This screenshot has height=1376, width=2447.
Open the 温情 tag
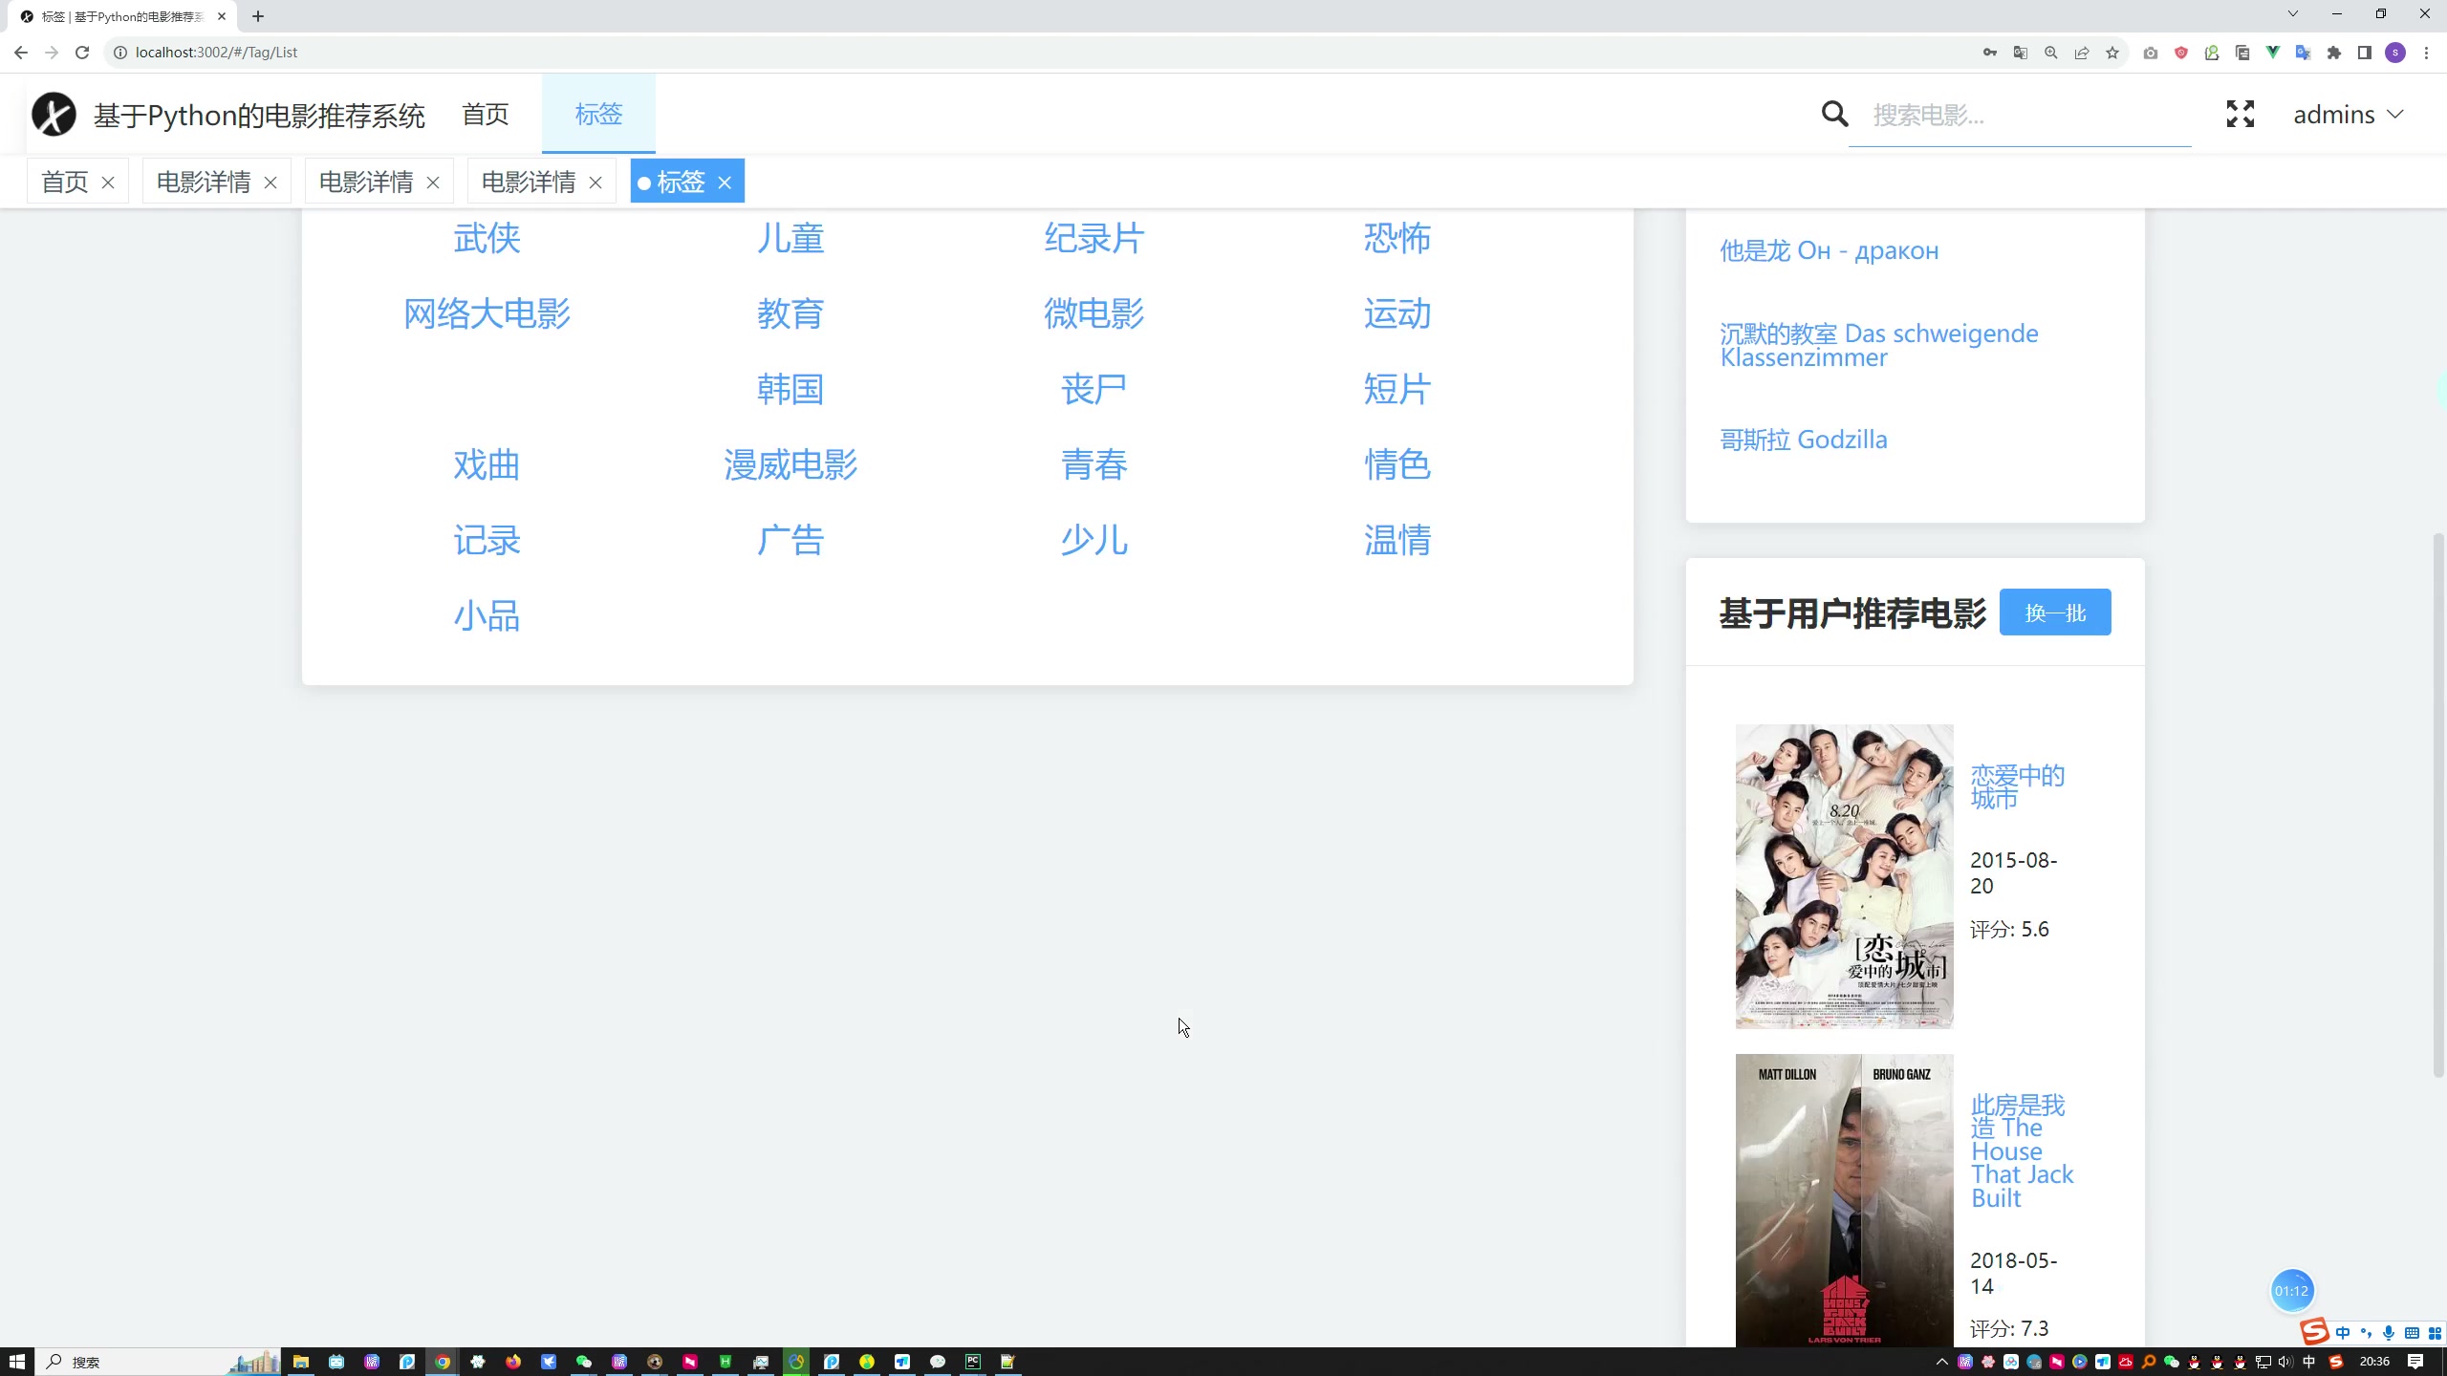(1397, 541)
